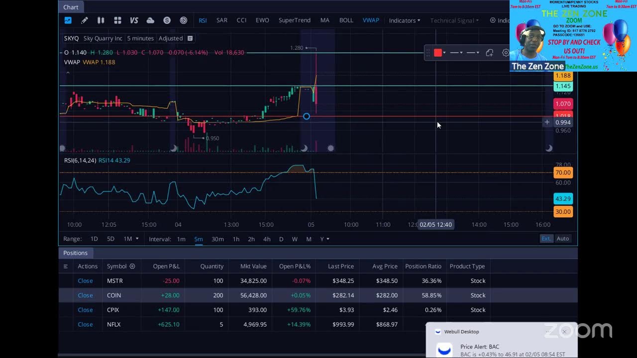Toggle the MA indicator
The image size is (637, 358).
[x=325, y=20]
